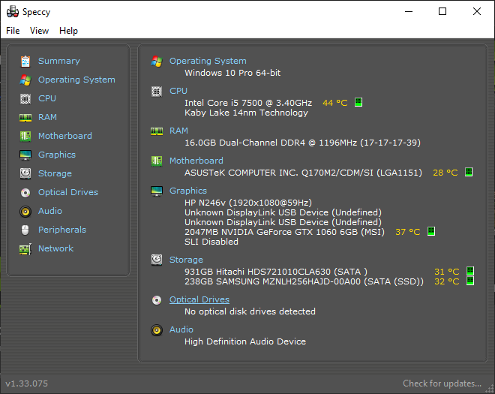Click the Motherboard icon in sidebar
495x394 pixels.
point(25,137)
